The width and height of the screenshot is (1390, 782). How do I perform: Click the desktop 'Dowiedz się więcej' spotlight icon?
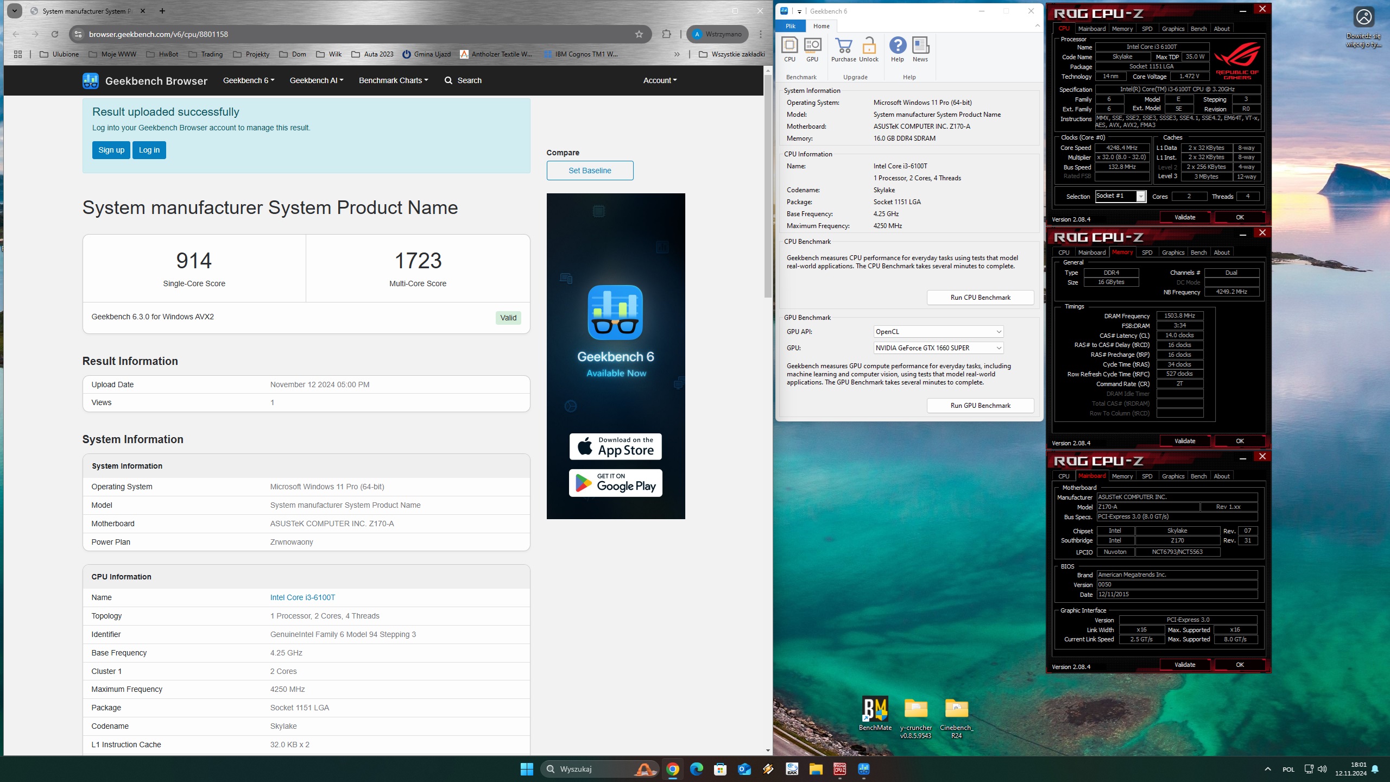(1363, 28)
